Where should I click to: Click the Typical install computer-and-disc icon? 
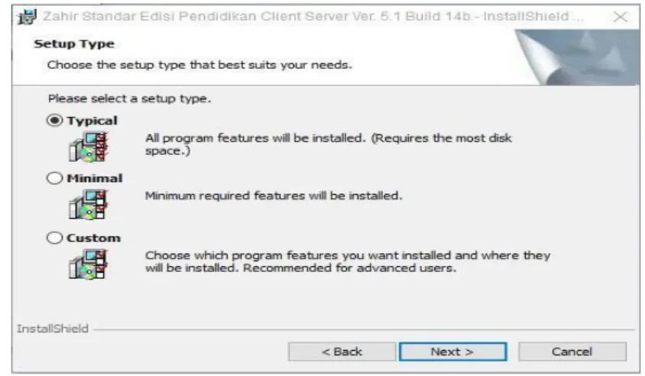click(x=89, y=147)
